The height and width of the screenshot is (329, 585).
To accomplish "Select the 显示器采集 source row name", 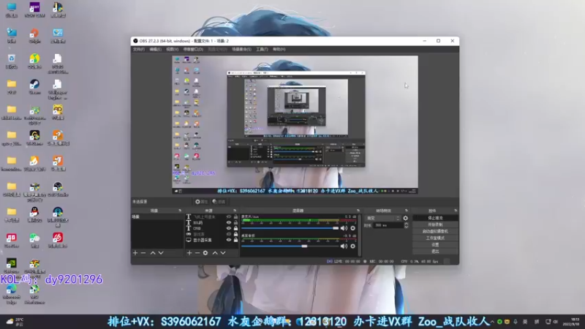I will tap(203, 240).
